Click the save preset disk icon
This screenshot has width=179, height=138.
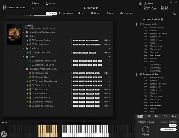[140, 3]
